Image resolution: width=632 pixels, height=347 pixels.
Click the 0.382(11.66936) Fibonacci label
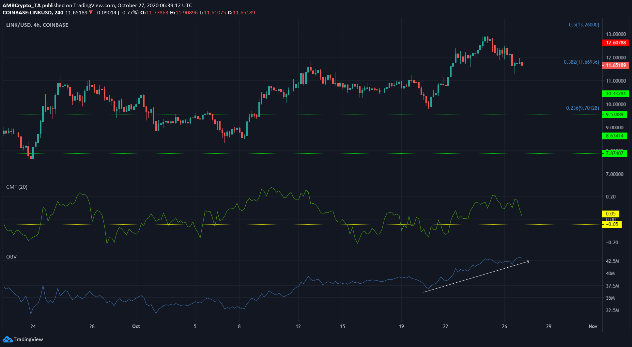[581, 62]
